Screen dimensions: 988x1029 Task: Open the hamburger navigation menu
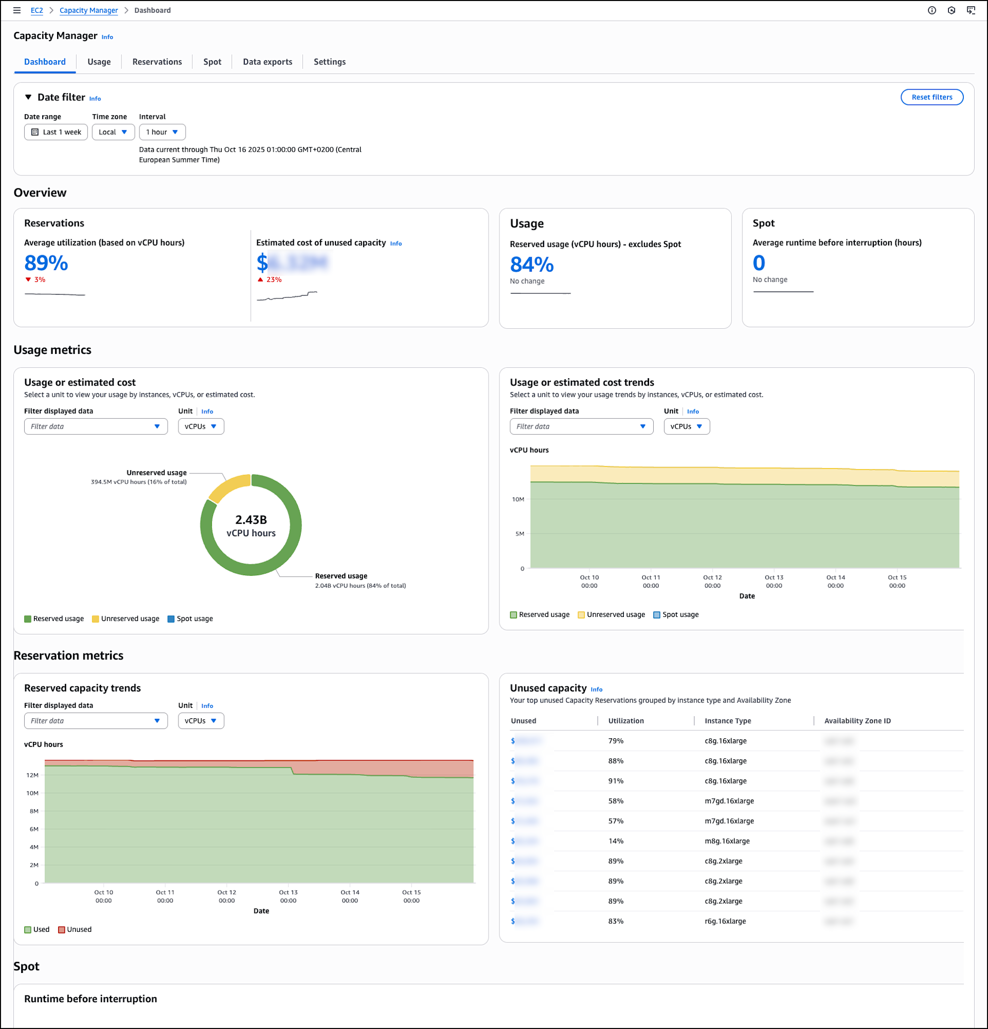[17, 10]
